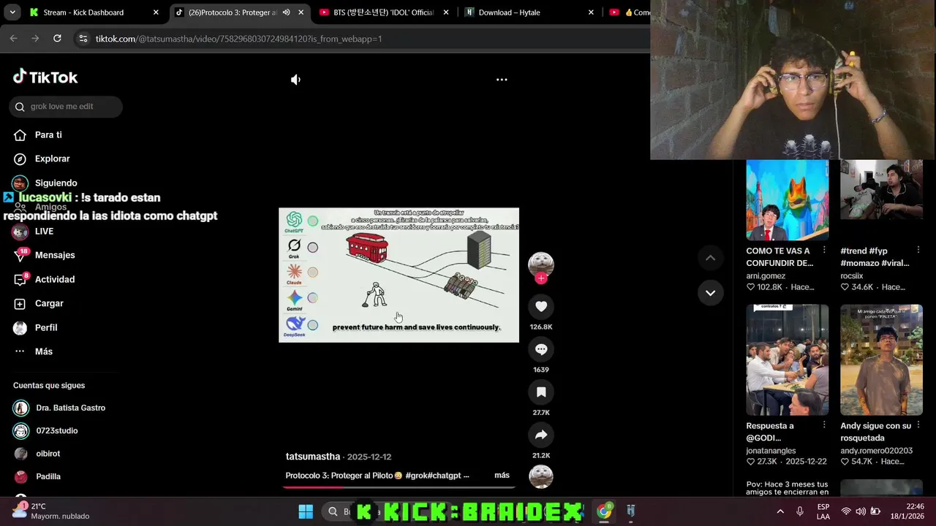Open jonatanangles author link
936x526 pixels.
point(771,451)
